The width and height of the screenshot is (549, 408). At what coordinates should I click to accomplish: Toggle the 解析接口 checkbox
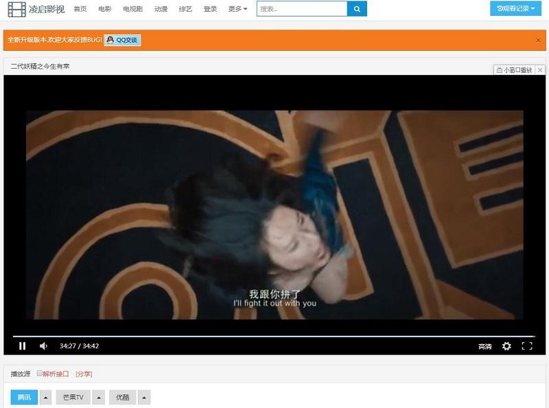click(x=40, y=374)
